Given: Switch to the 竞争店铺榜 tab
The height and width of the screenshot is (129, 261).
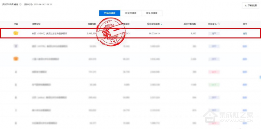Looking at the screenshot, I should 152,13.
